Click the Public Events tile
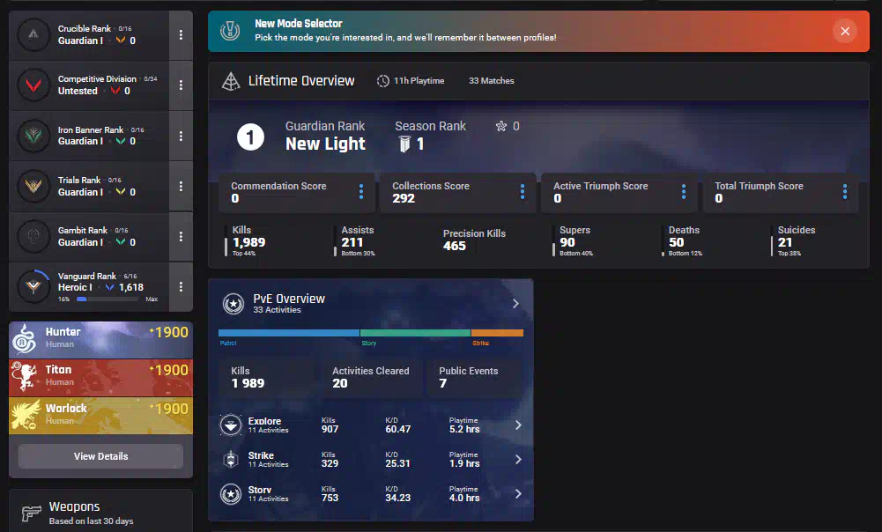 [x=474, y=377]
